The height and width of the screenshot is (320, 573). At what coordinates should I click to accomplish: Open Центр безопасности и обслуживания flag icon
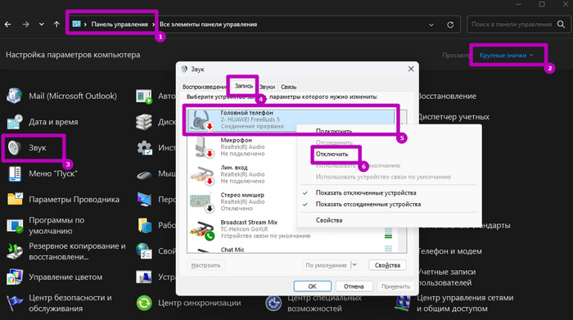tap(15, 303)
